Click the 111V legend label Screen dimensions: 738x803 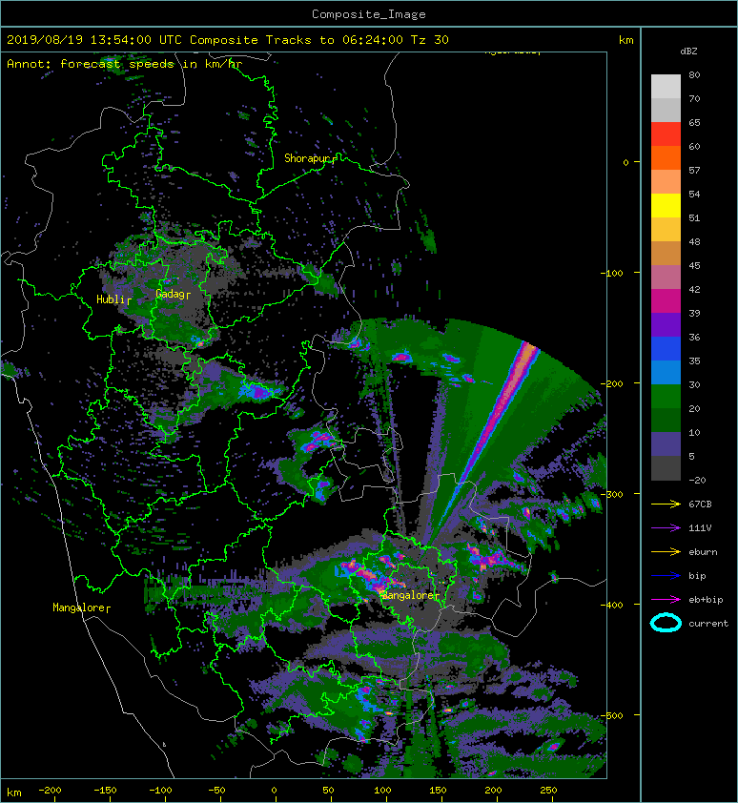point(700,528)
